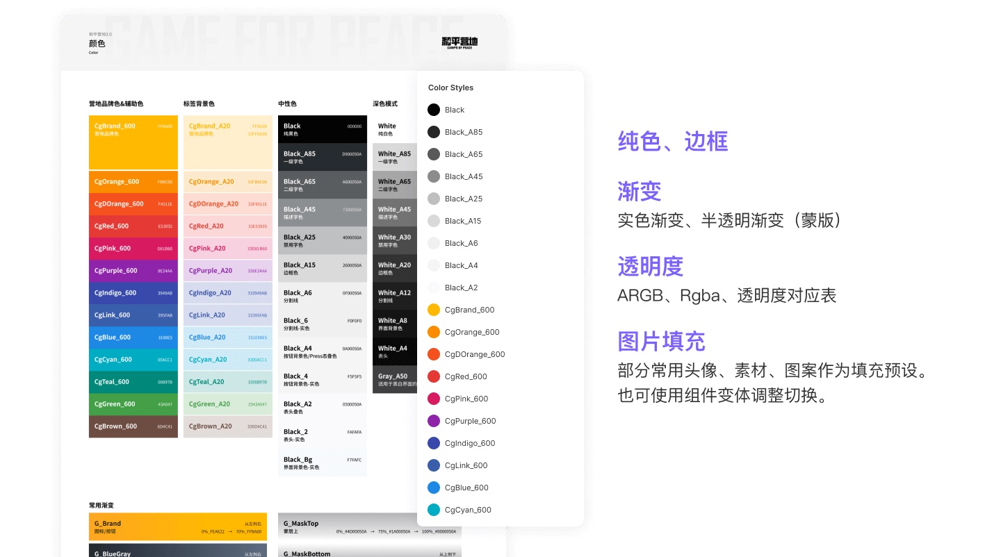The height and width of the screenshot is (557, 1001).
Task: Select Black style circle in Color Styles list
Action: pyautogui.click(x=434, y=110)
